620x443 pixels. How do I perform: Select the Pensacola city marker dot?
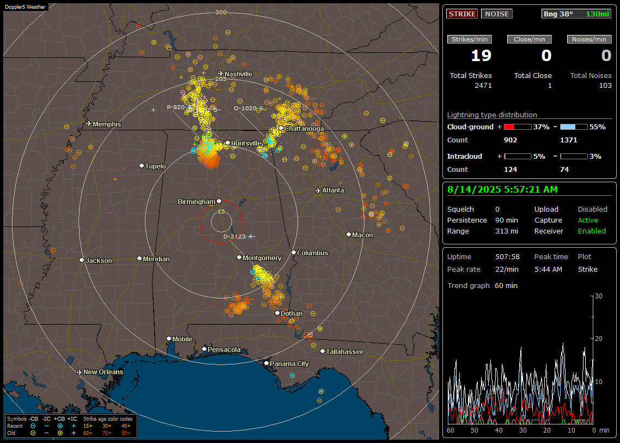coord(204,349)
